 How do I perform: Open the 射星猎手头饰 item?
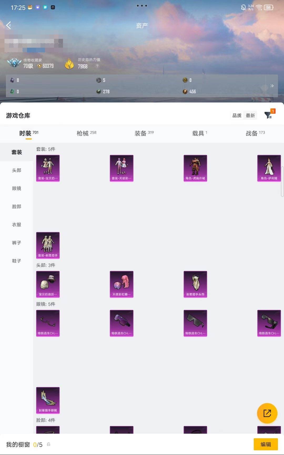coord(195,284)
